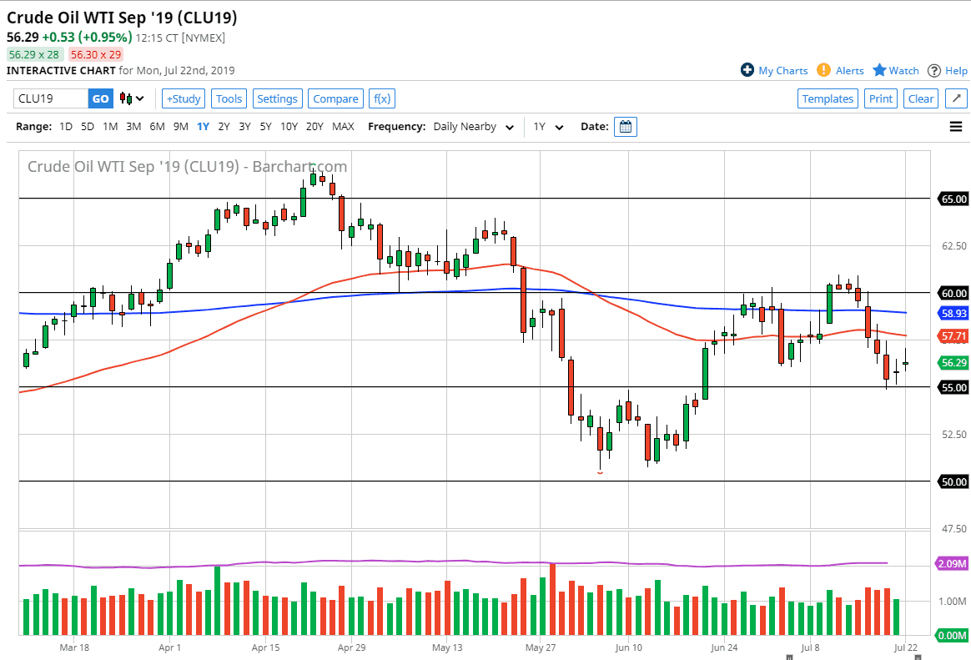This screenshot has height=660, width=971.
Task: Click the GO button
Action: click(100, 98)
